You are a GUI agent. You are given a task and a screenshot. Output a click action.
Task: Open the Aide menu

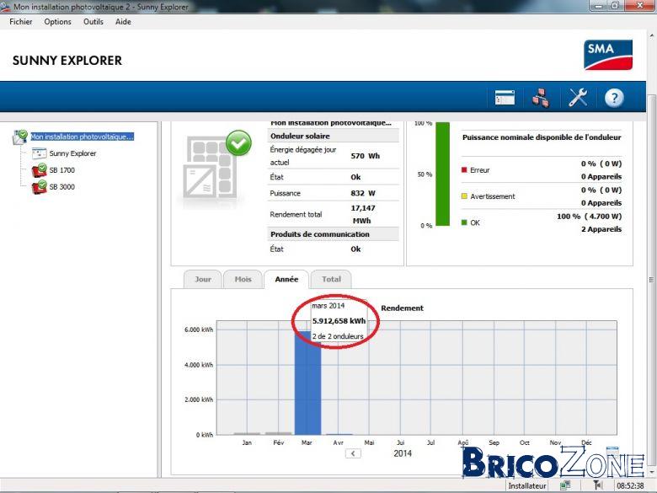pos(123,22)
